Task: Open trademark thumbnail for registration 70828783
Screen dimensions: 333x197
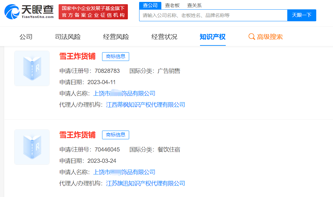Action: click(x=32, y=68)
